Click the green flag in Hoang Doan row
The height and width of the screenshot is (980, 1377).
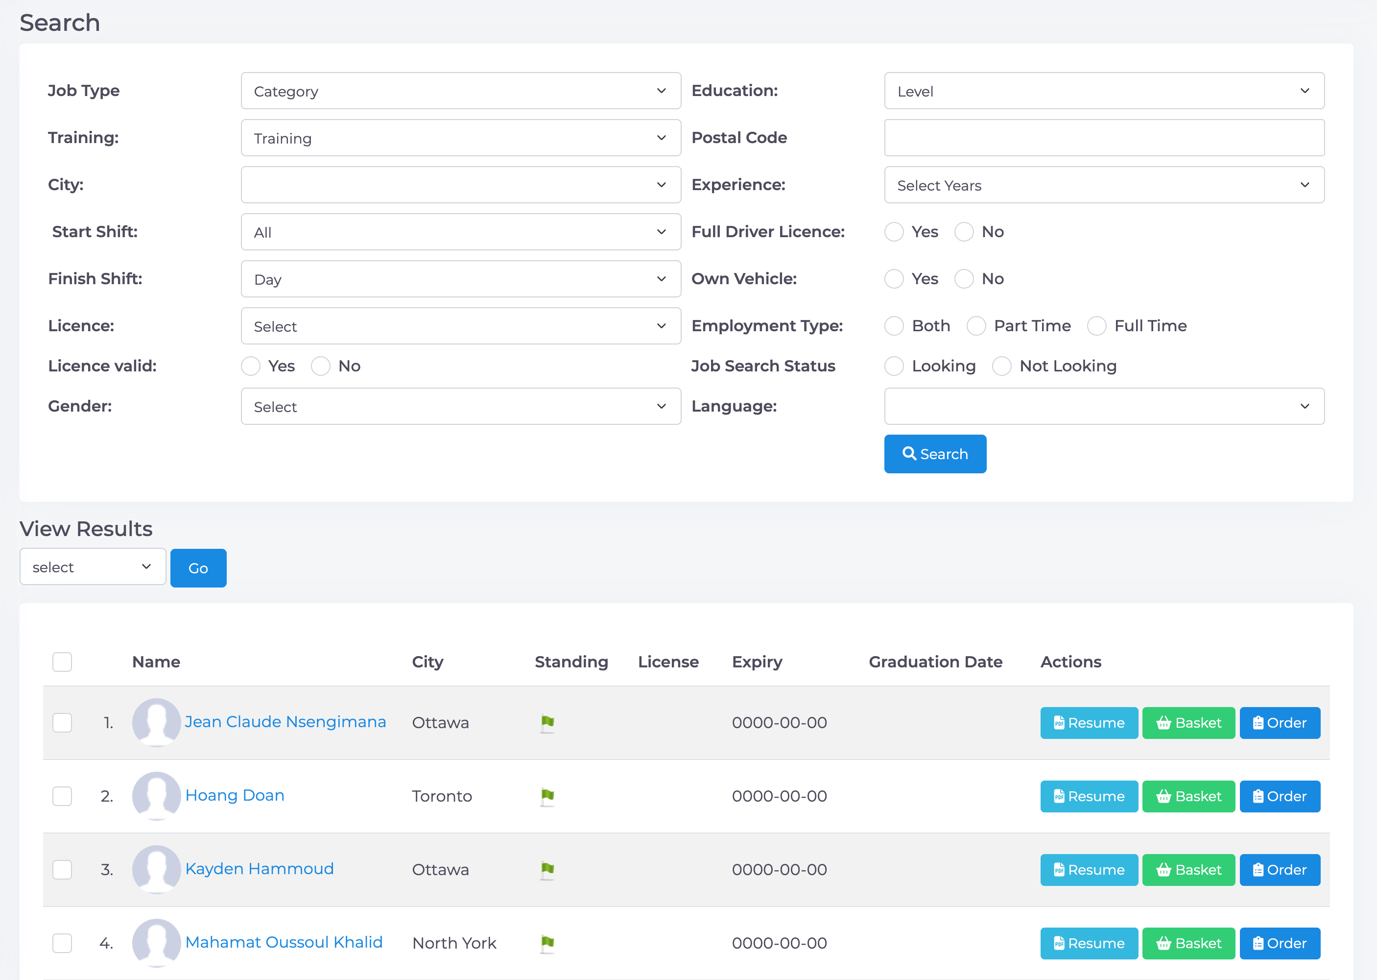(x=547, y=797)
